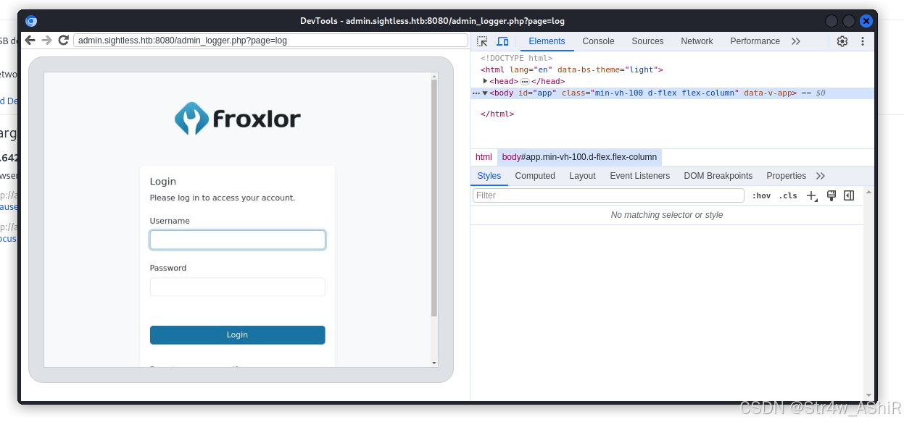This screenshot has height=422, width=904.
Task: Select the body id="app" node text
Action: [x=643, y=93]
